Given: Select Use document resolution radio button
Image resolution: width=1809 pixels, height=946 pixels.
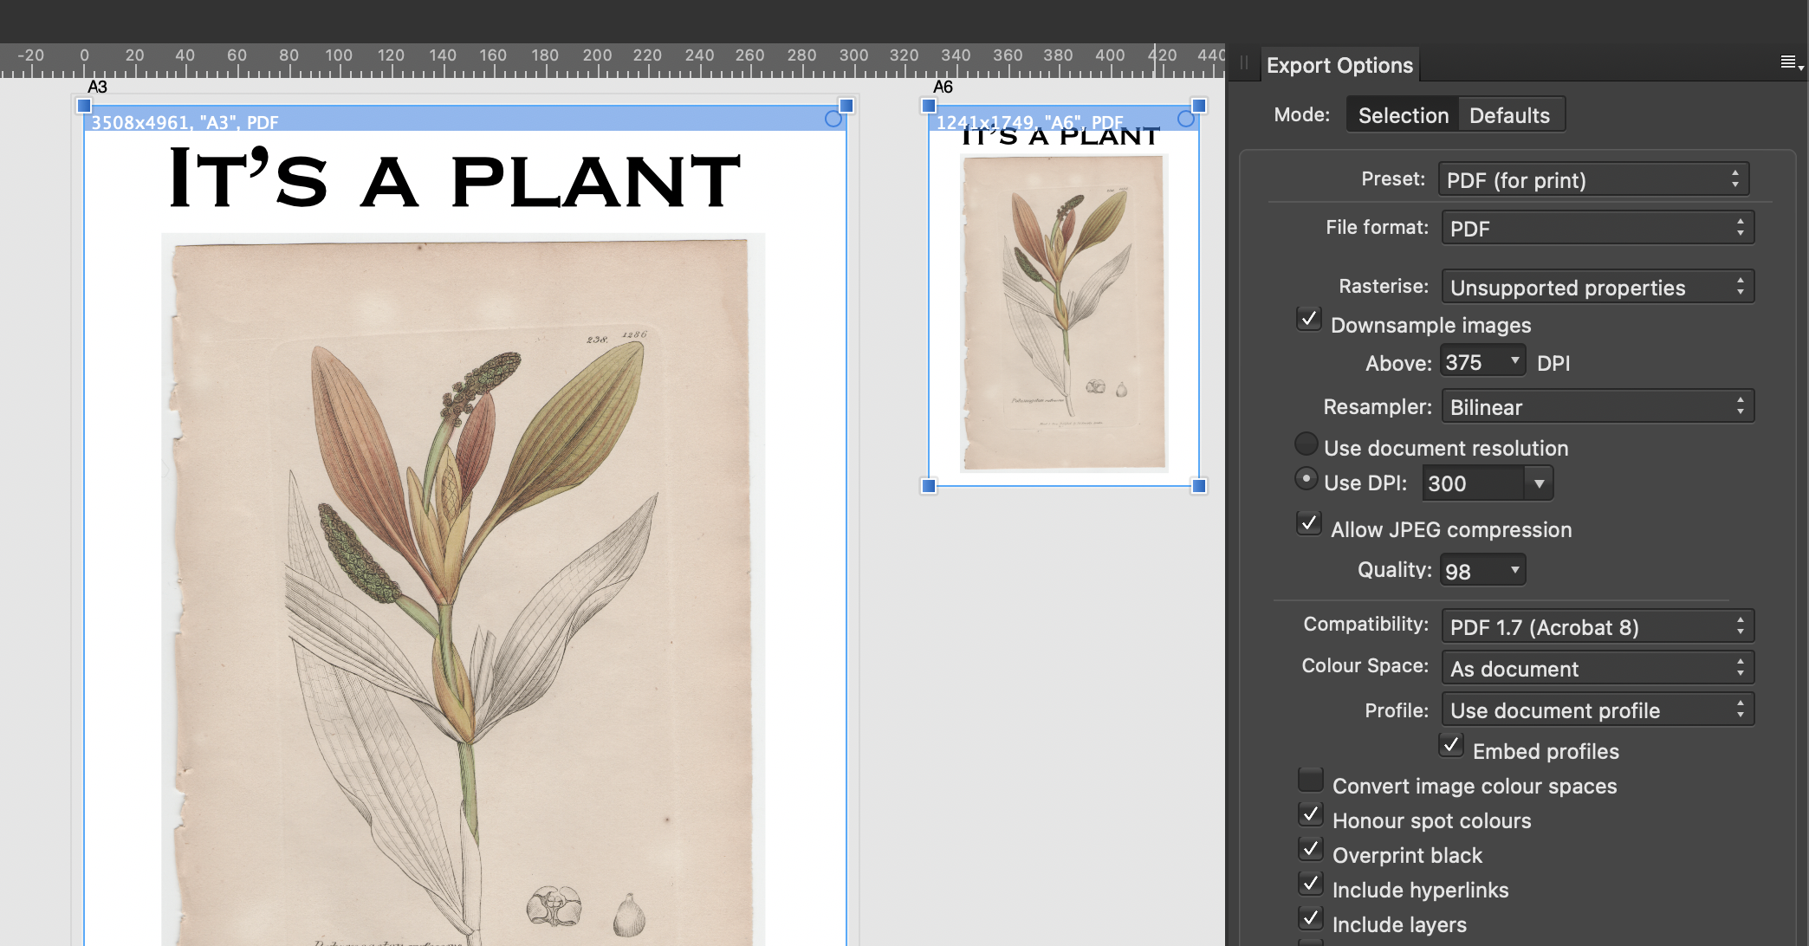Looking at the screenshot, I should coord(1306,444).
